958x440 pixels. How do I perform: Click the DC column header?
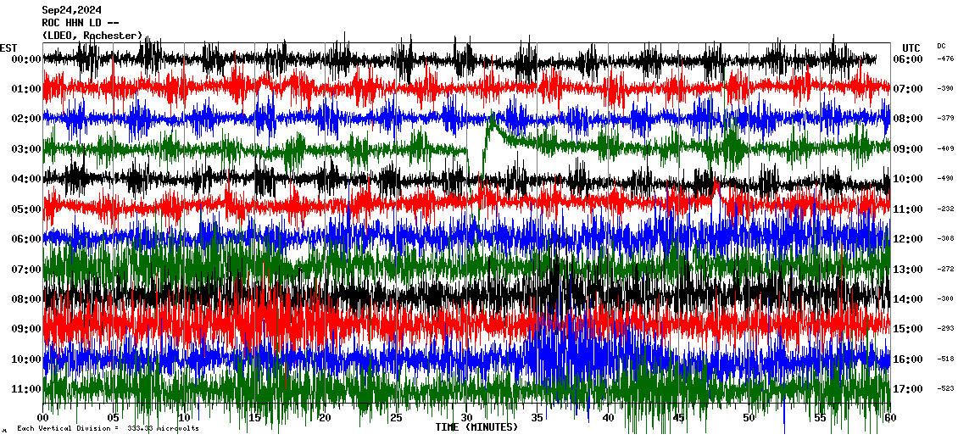(x=941, y=46)
